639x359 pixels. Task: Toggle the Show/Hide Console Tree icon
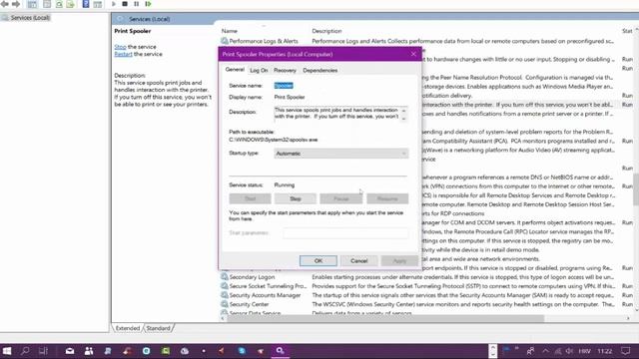pyautogui.click(x=32, y=4)
